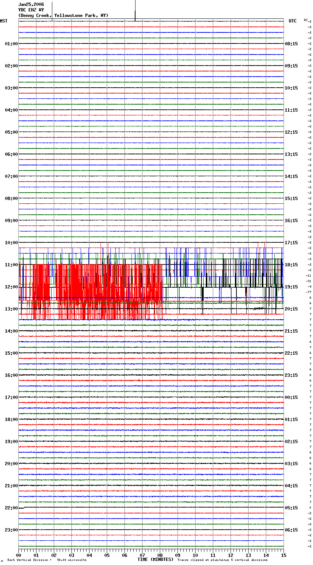Click the '-77' DC offset value
Screen dimensions: 313x565
309,292
